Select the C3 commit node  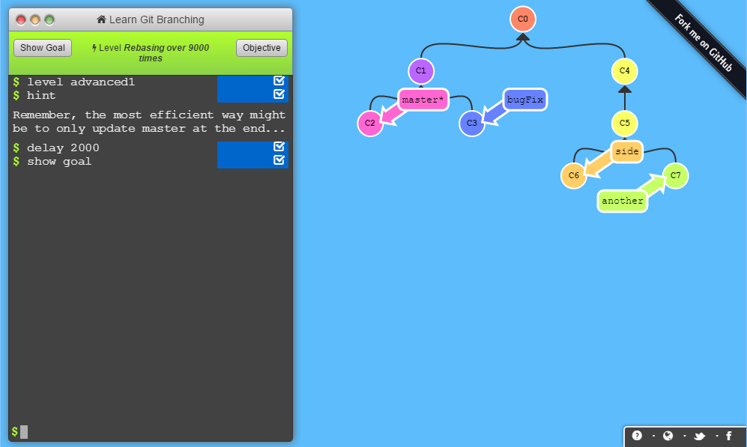(x=471, y=124)
